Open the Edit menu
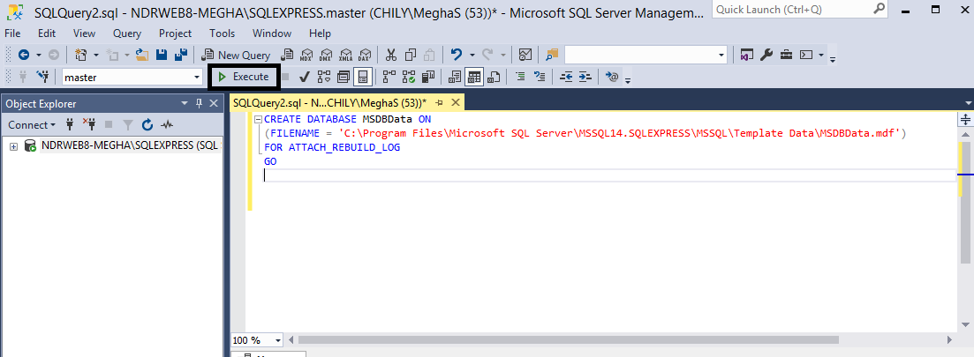 coord(47,33)
